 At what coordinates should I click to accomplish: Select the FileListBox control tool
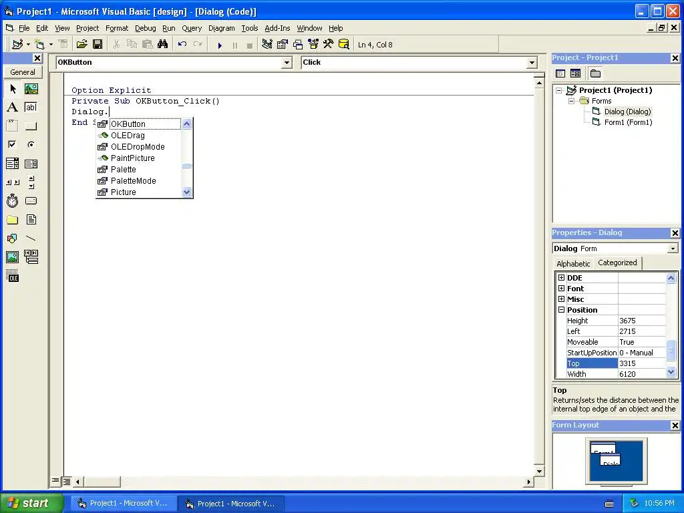coord(31,219)
